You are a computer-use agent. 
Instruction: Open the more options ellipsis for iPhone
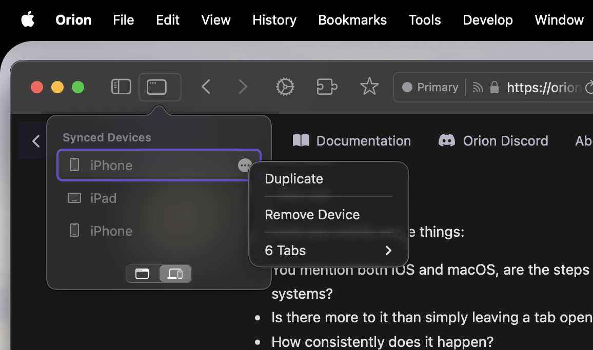pyautogui.click(x=245, y=165)
